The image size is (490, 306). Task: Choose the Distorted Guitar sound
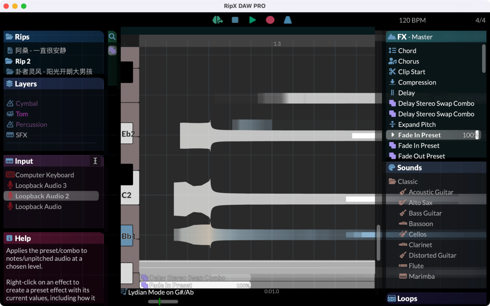point(428,255)
